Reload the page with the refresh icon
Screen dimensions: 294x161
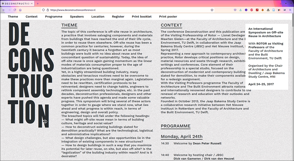click(x=15, y=10)
